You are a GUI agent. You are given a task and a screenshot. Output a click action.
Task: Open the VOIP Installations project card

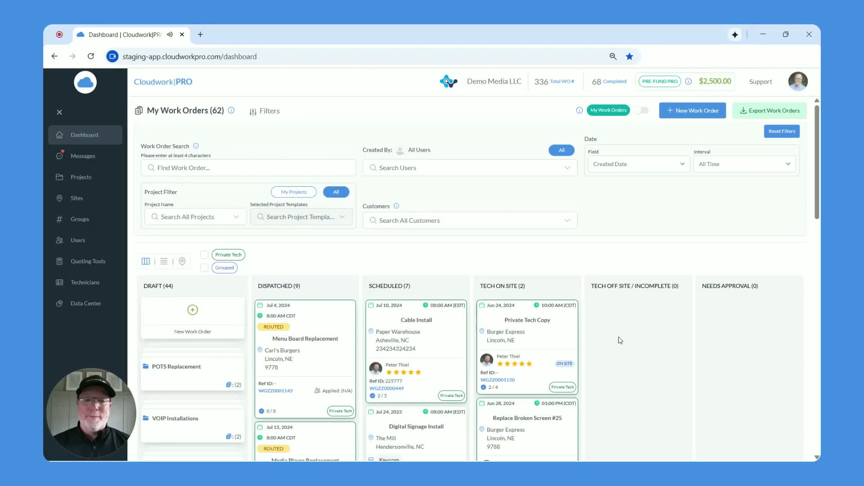[x=193, y=426]
